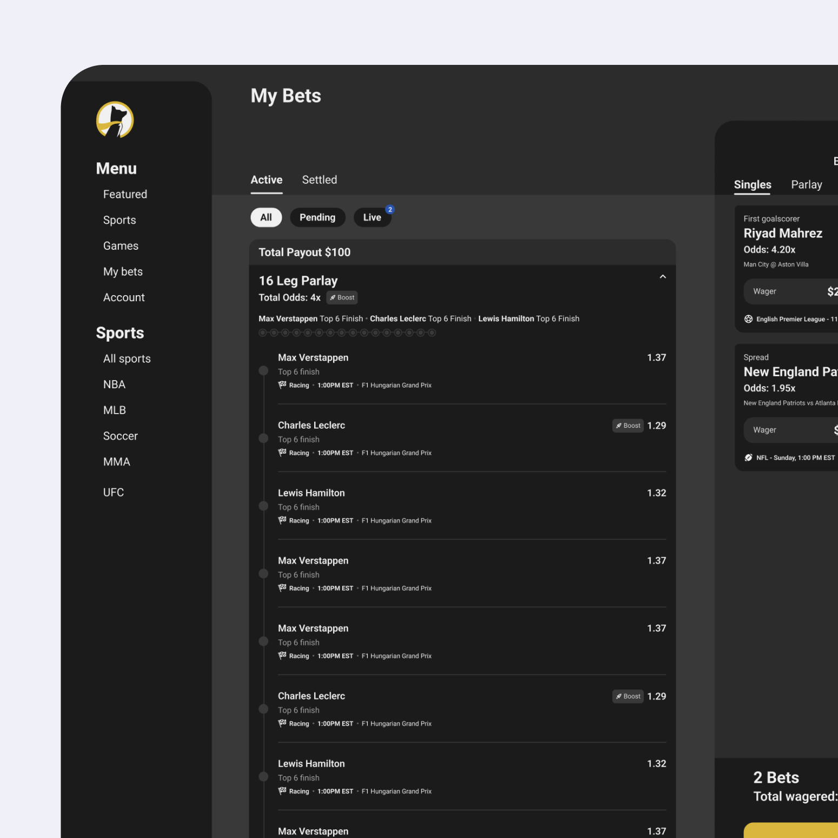Click the racing flag icon under first Charles Leclerc
Screen dimensions: 838x838
(x=282, y=453)
